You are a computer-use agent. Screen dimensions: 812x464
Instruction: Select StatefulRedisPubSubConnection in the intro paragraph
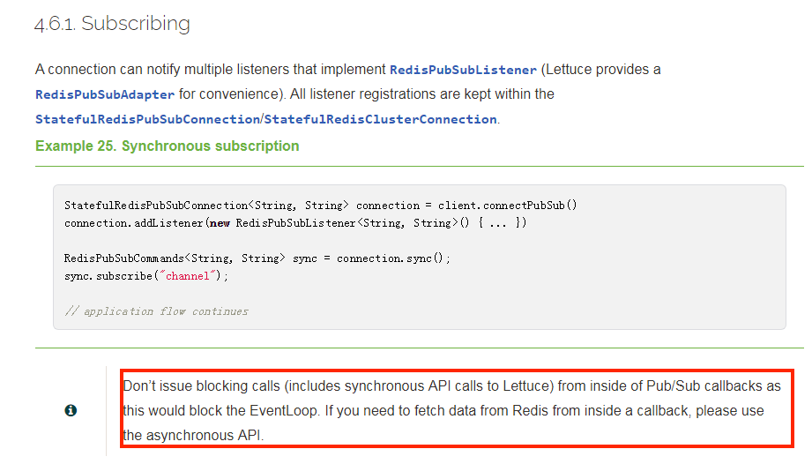pyautogui.click(x=147, y=119)
